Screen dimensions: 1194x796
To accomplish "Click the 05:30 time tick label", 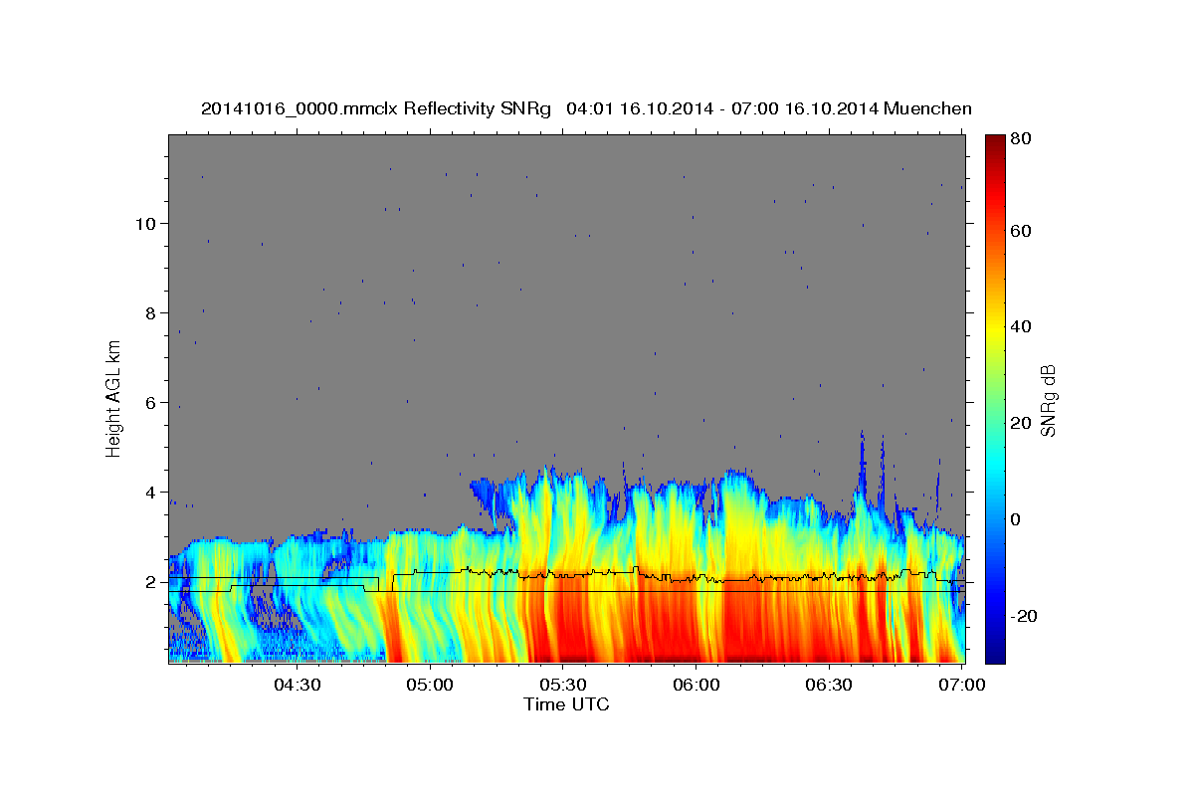I will pos(562,685).
